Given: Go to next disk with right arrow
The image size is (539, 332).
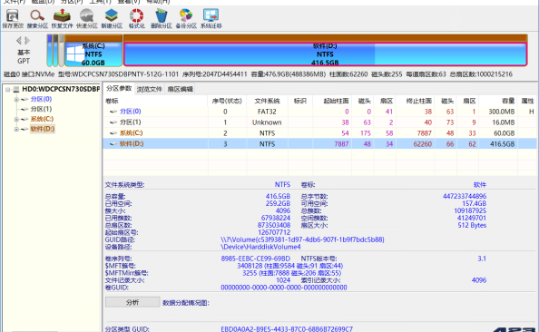Looking at the screenshot, I should [x=27, y=41].
